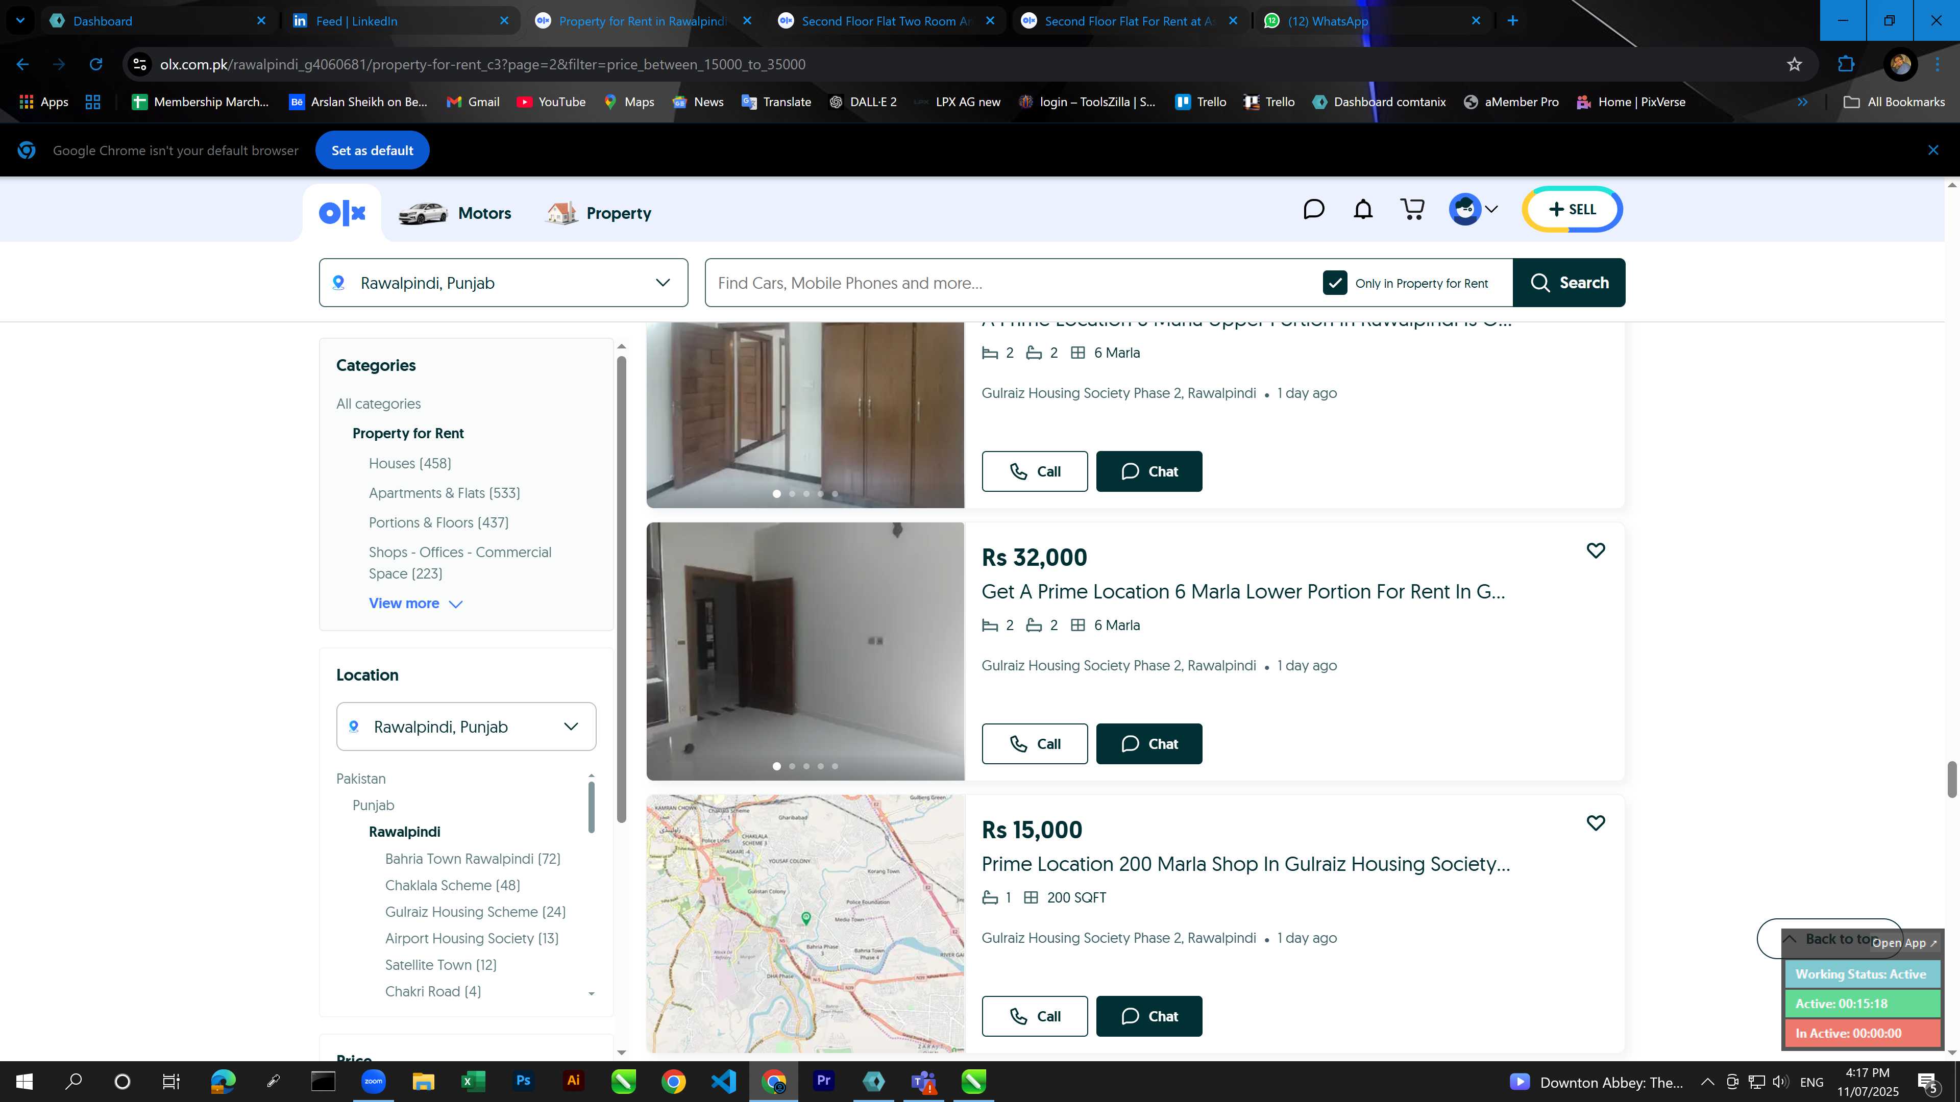The image size is (1960, 1102).
Task: Open a new browser tab
Action: [x=1512, y=20]
